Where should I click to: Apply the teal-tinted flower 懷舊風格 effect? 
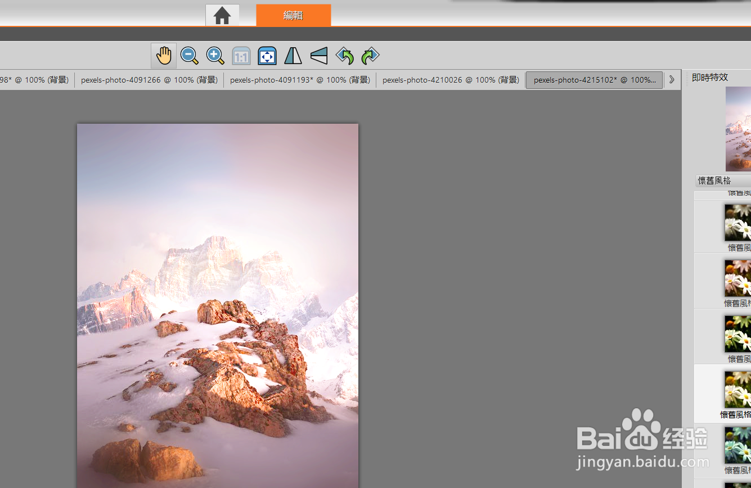(x=738, y=444)
